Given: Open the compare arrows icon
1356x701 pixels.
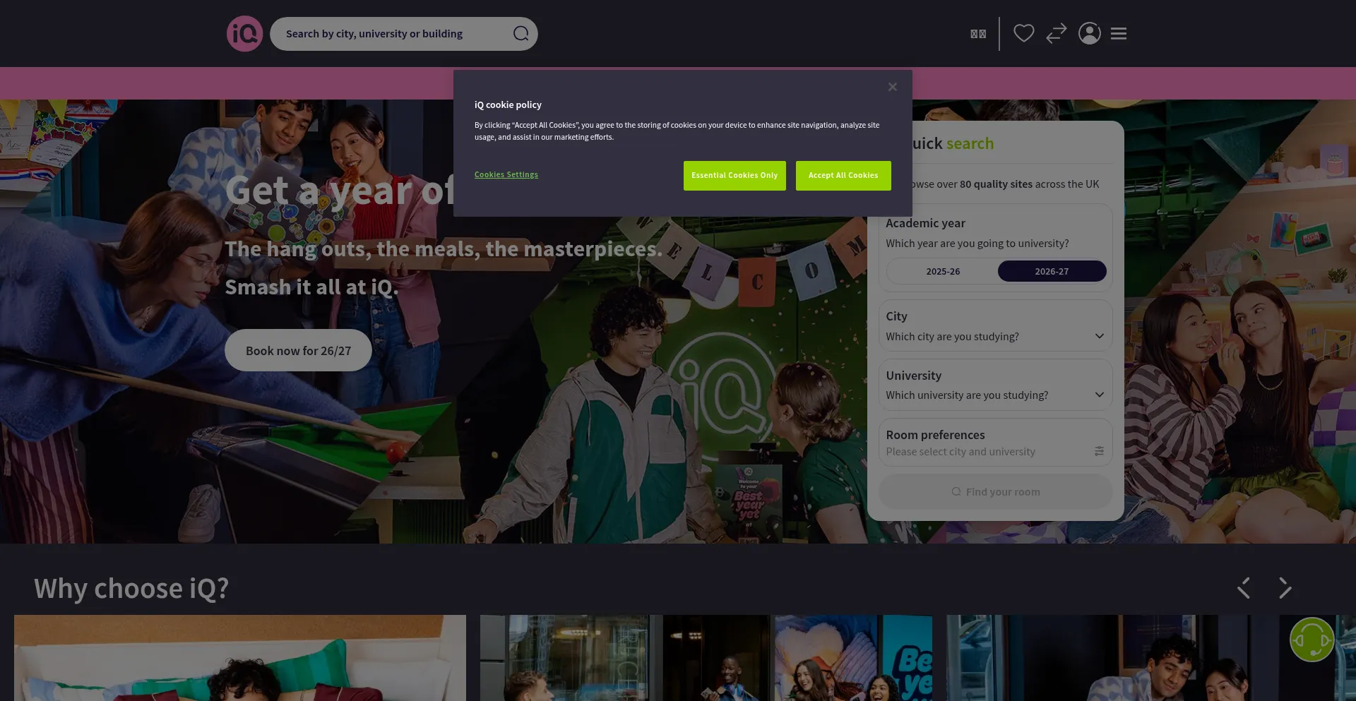Looking at the screenshot, I should click(x=1056, y=33).
